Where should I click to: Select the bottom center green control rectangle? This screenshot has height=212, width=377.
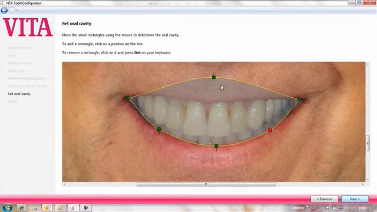[216, 146]
